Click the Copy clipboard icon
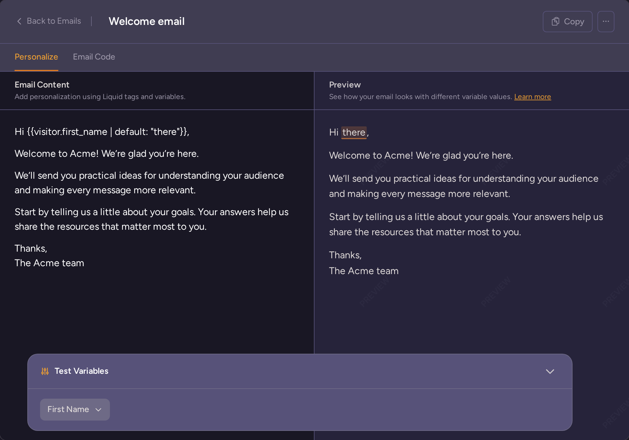The height and width of the screenshot is (440, 629). [x=556, y=21]
